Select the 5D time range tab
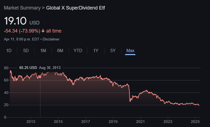 coord(26,51)
